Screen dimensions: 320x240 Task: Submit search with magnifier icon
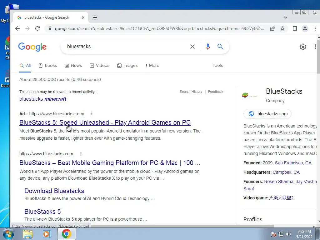pyautogui.click(x=220, y=47)
